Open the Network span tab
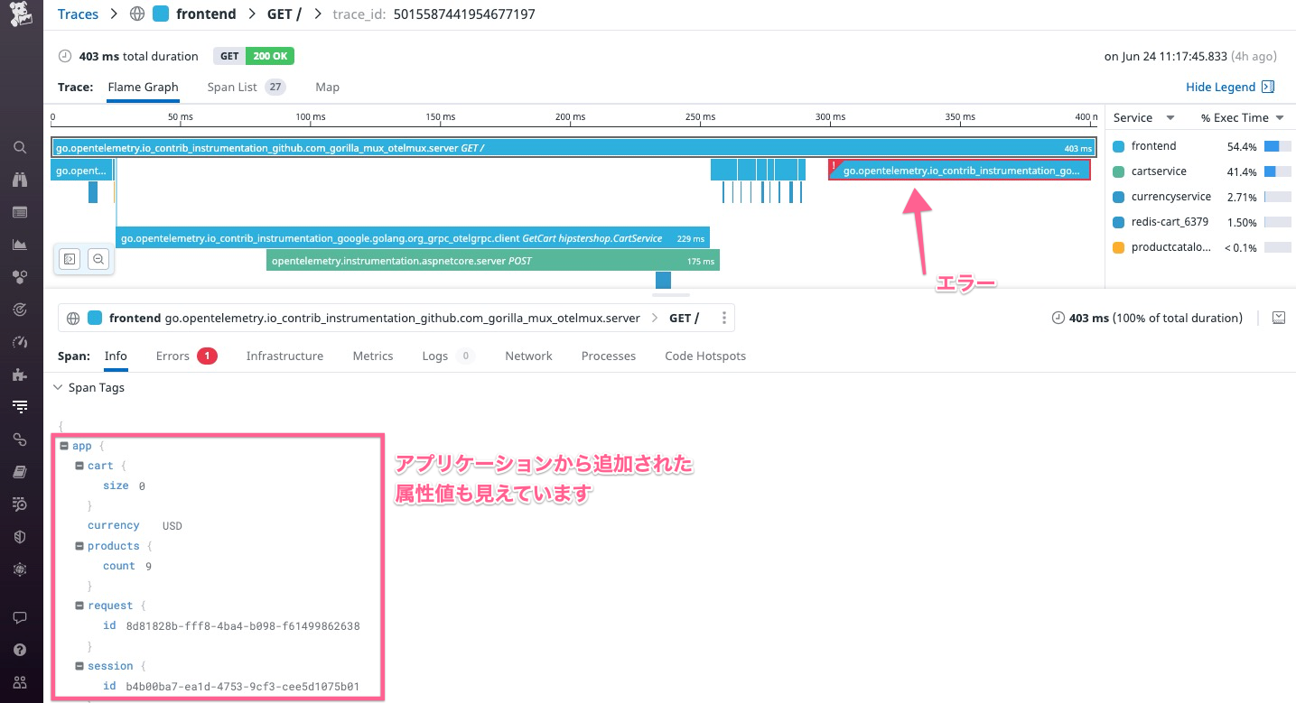 point(528,356)
